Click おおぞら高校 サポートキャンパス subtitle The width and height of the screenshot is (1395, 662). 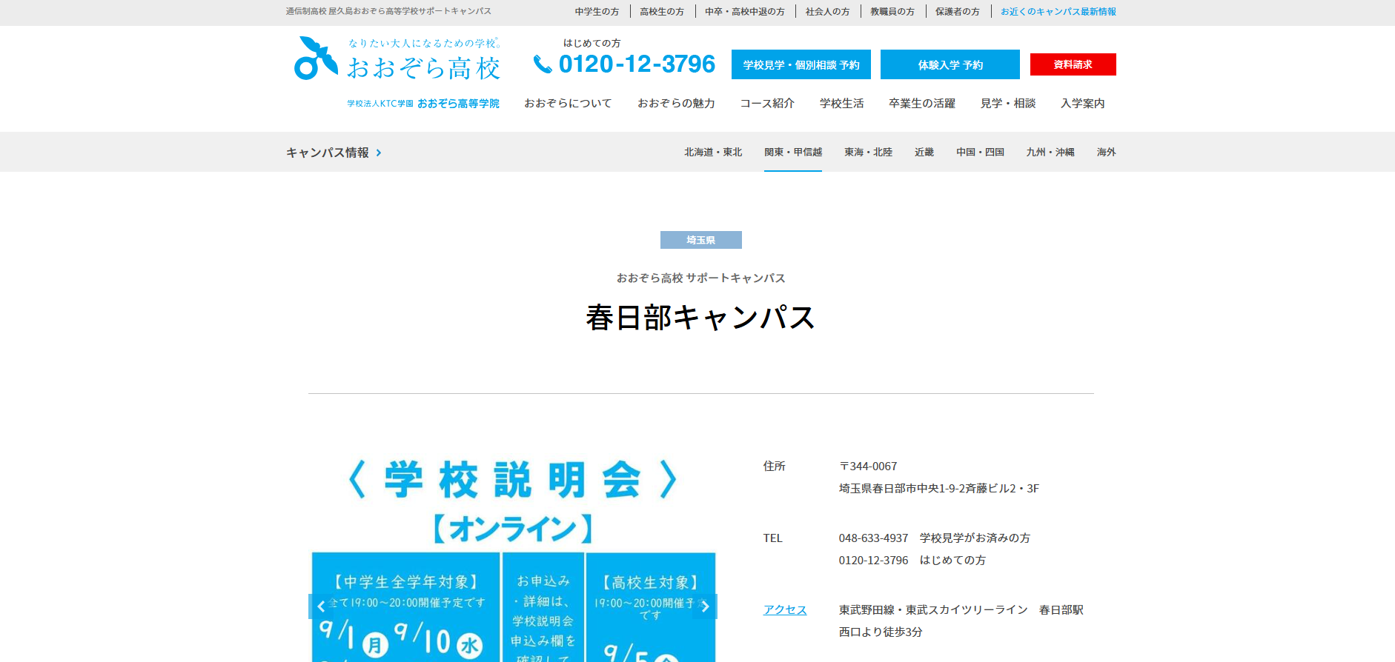point(701,278)
